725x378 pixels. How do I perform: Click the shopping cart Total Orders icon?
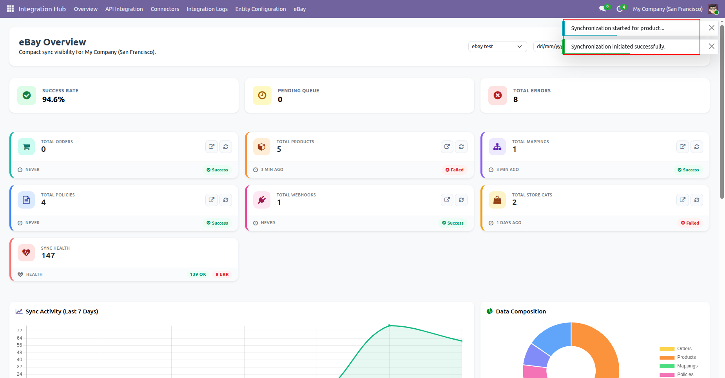tap(26, 147)
